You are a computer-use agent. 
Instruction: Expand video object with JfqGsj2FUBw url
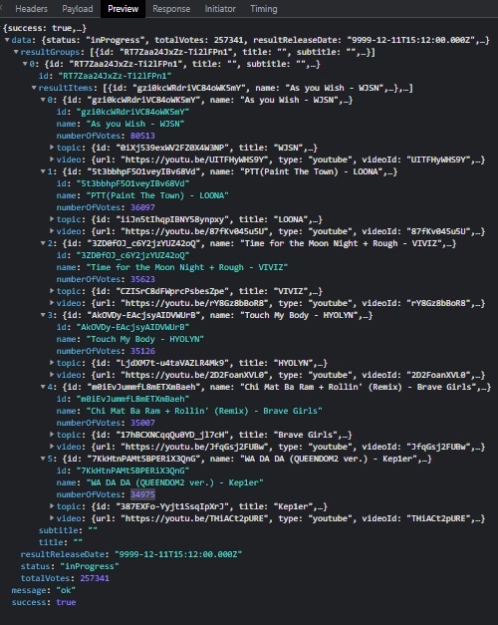[52, 447]
